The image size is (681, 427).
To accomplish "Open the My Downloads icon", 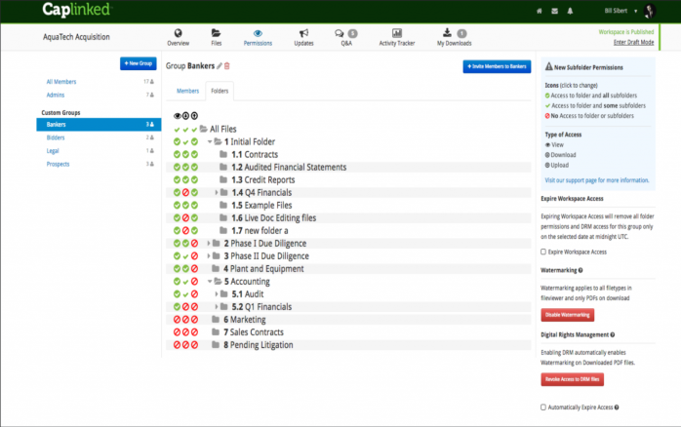I will tap(447, 33).
